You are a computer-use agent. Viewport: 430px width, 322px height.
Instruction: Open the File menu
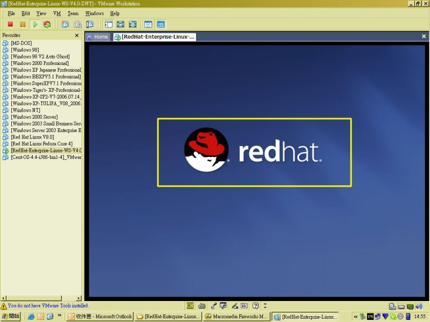[11, 13]
